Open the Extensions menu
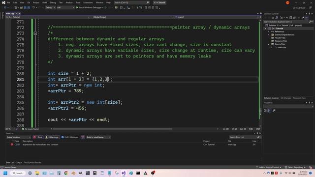Image resolution: width=315 pixels, height=177 pixels. [x=88, y=2]
